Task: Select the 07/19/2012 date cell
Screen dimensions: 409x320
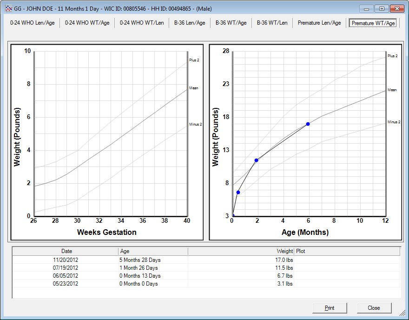Action: (66, 268)
